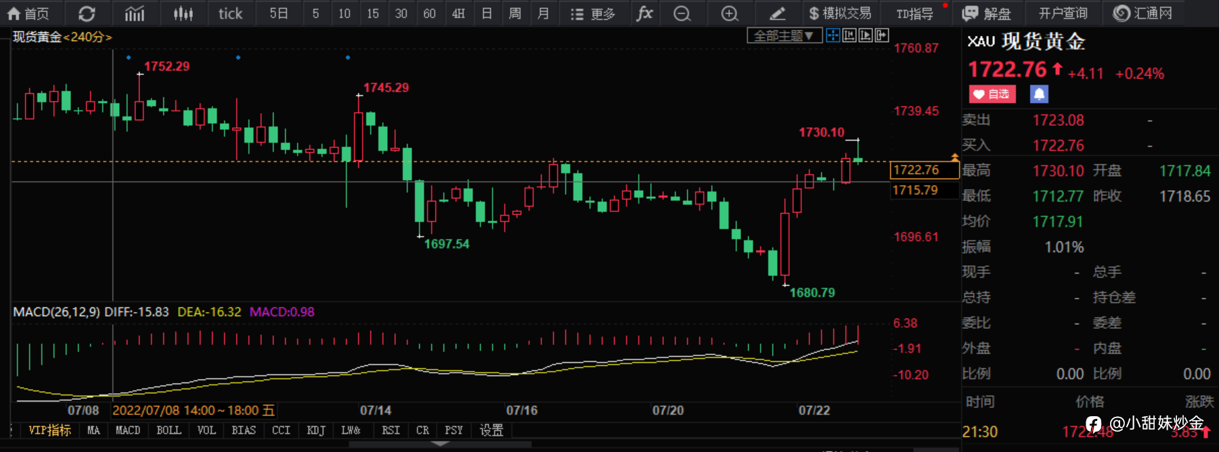Select the 5日 period
Viewport: 1219px width, 452px height.
tap(279, 14)
